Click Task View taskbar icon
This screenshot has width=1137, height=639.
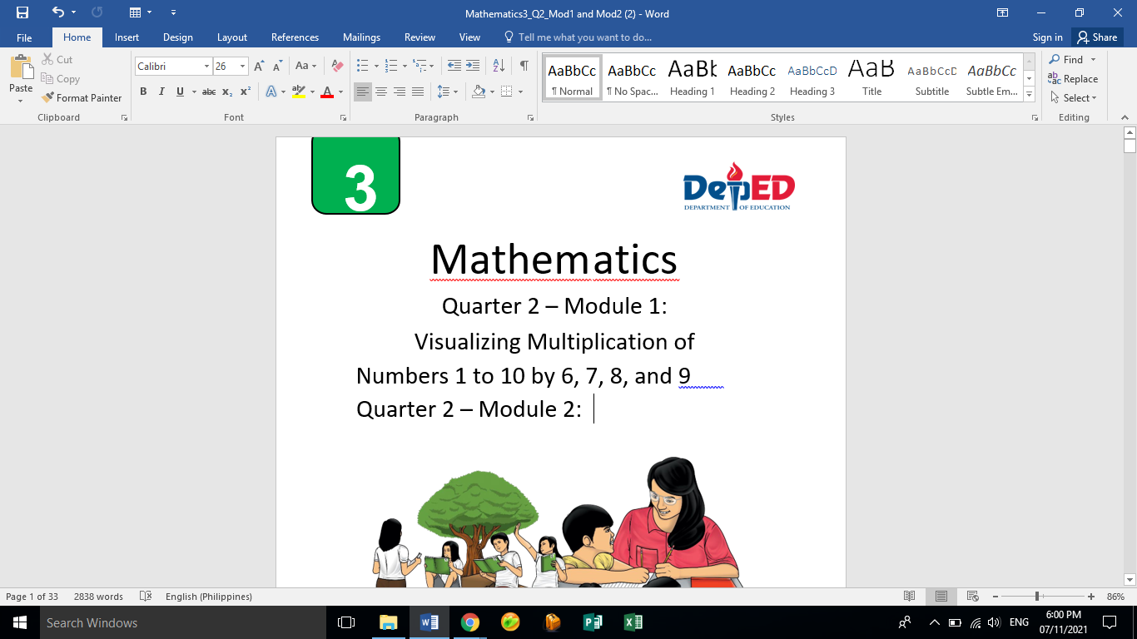coord(346,622)
